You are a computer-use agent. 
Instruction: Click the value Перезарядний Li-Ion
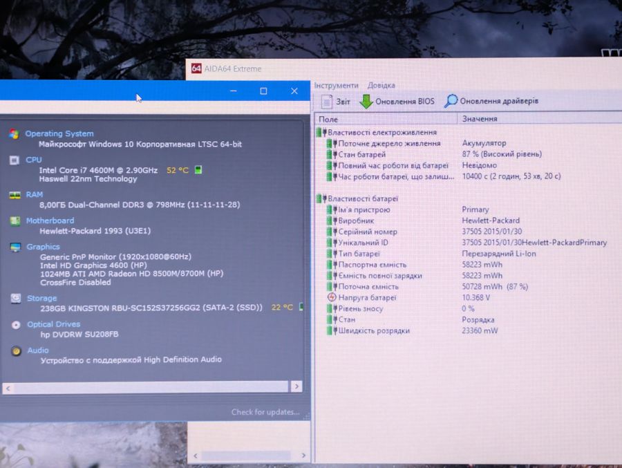tap(498, 254)
